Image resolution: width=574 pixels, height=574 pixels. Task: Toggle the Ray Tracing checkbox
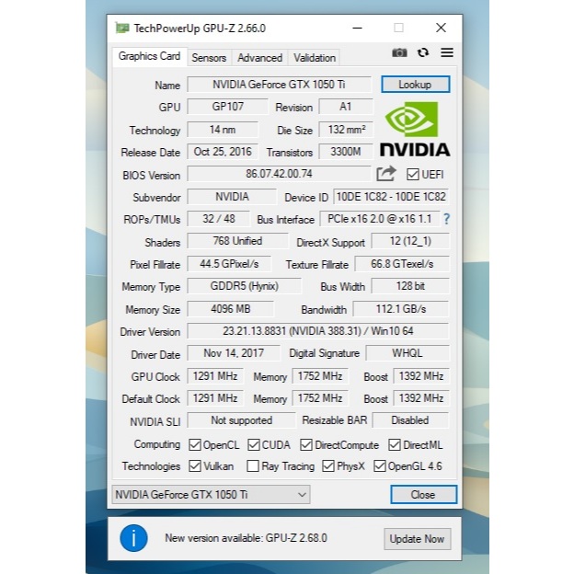253,466
